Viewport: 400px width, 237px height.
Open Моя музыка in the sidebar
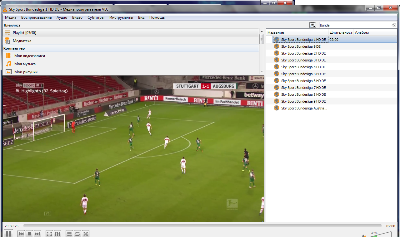pyautogui.click(x=131, y=64)
